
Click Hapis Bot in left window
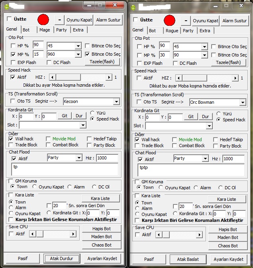(x=102, y=229)
